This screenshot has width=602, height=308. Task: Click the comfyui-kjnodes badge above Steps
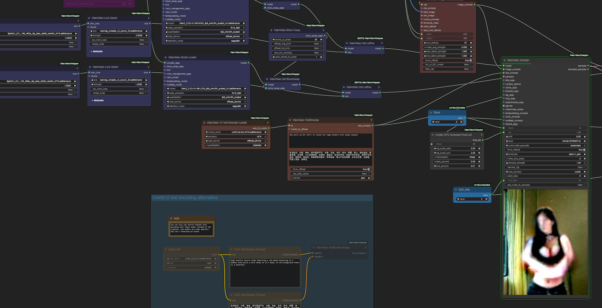tap(457, 108)
